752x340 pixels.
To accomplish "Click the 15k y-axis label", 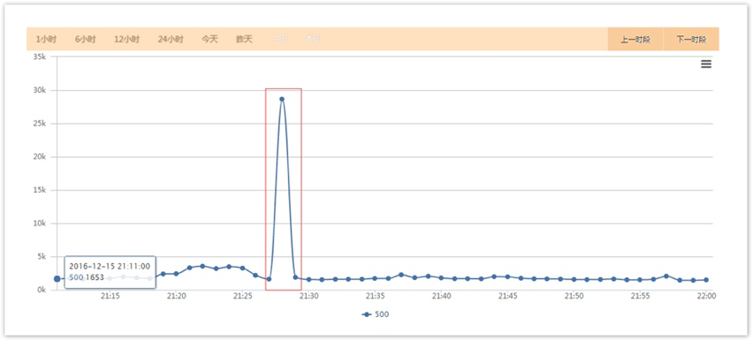I will (x=39, y=190).
